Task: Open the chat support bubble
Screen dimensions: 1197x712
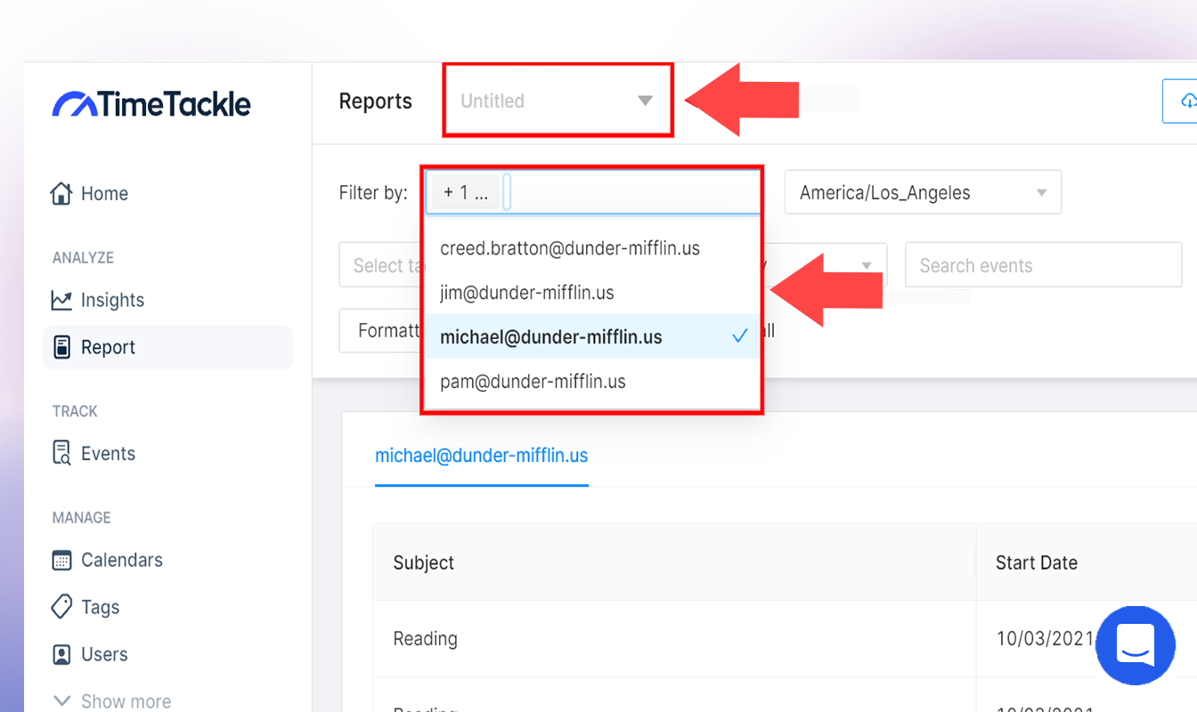Action: pyautogui.click(x=1136, y=645)
